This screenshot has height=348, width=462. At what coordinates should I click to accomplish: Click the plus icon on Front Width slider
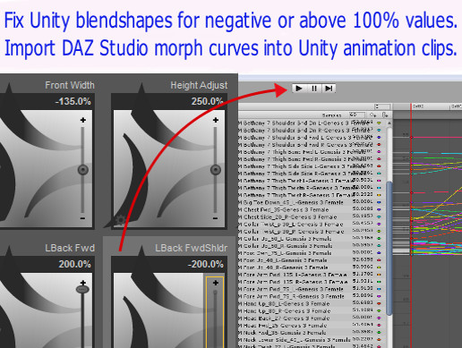tap(83, 120)
